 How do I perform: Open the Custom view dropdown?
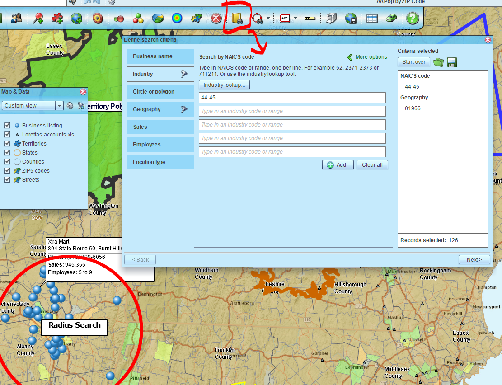33,106
